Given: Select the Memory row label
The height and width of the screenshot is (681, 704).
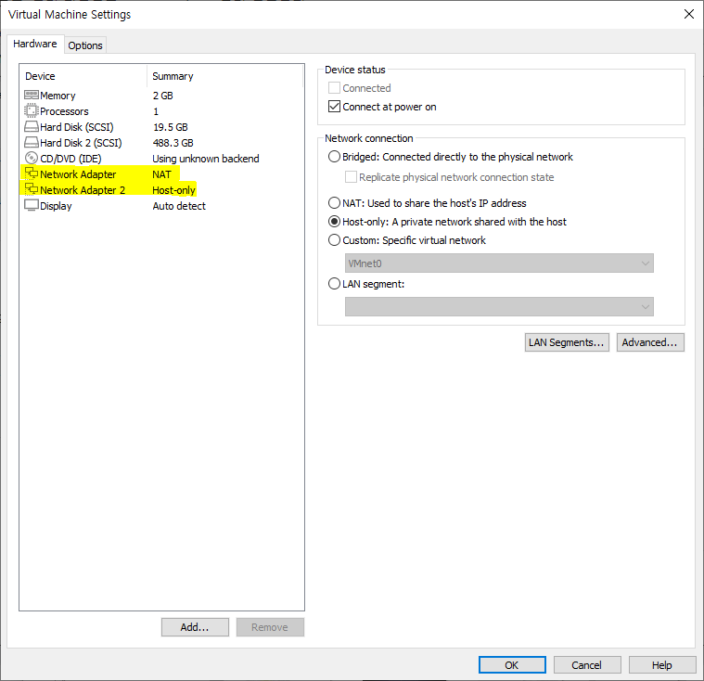Looking at the screenshot, I should pyautogui.click(x=58, y=96).
